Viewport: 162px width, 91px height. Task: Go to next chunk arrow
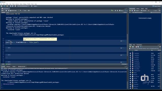[x=117, y=11]
